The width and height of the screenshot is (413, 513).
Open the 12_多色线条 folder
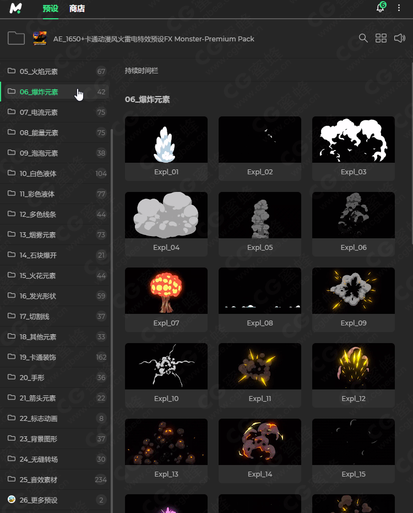coord(55,214)
